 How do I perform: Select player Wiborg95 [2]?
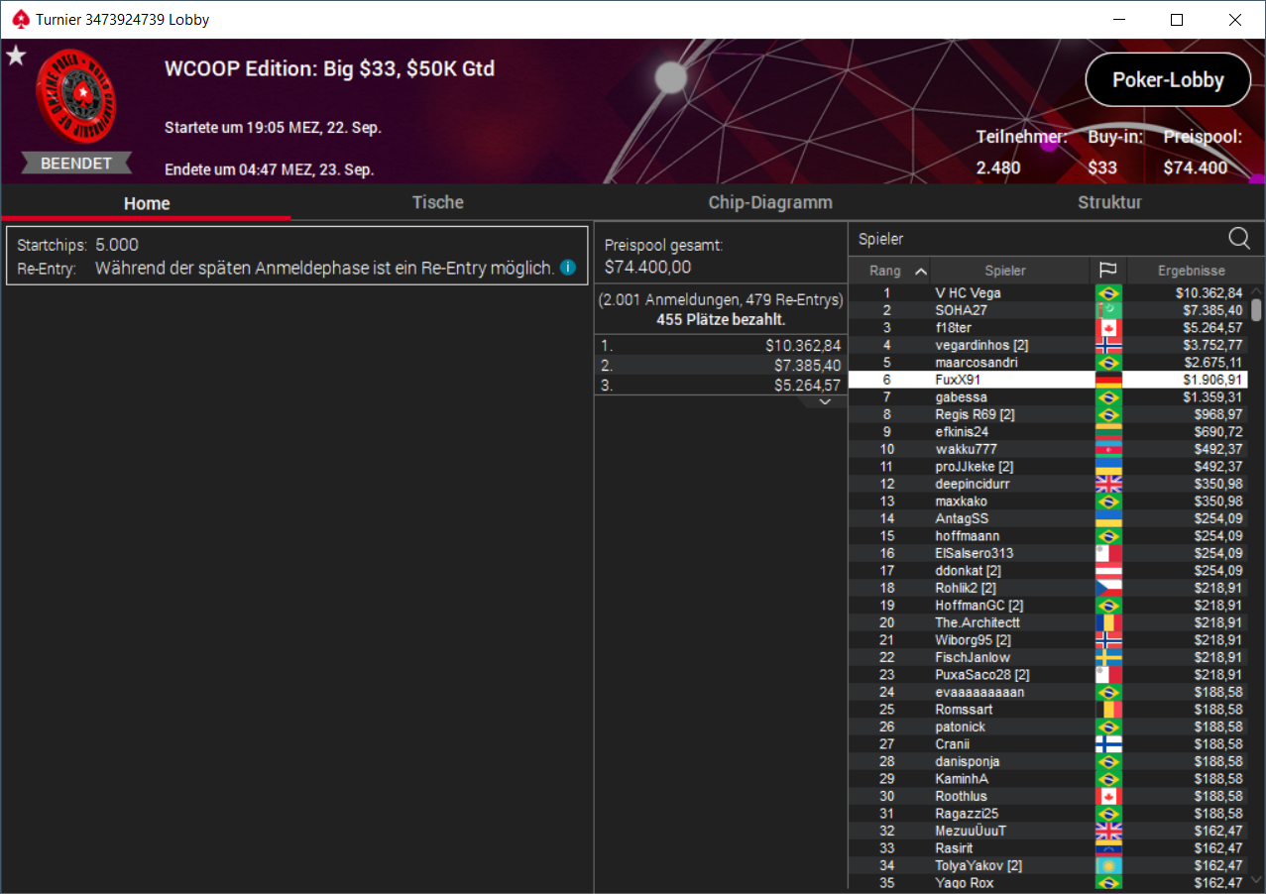tap(974, 640)
